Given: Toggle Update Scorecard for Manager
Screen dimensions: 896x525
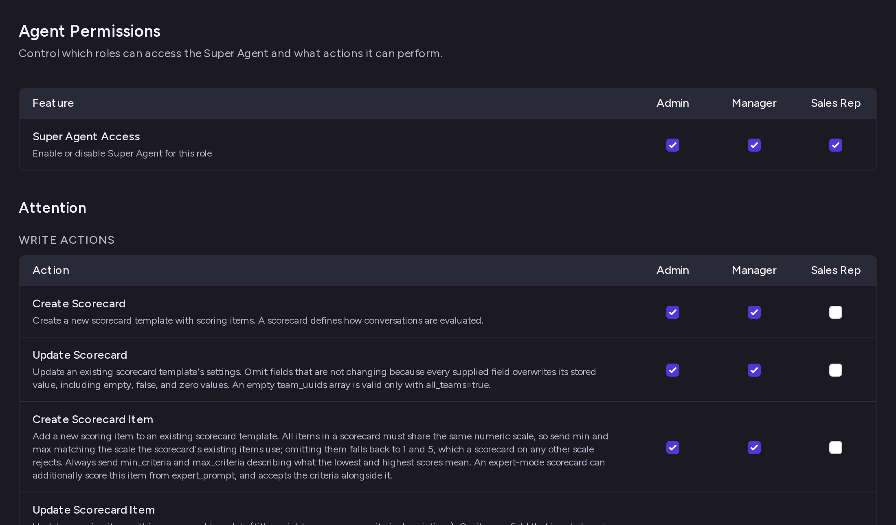Looking at the screenshot, I should [x=754, y=370].
